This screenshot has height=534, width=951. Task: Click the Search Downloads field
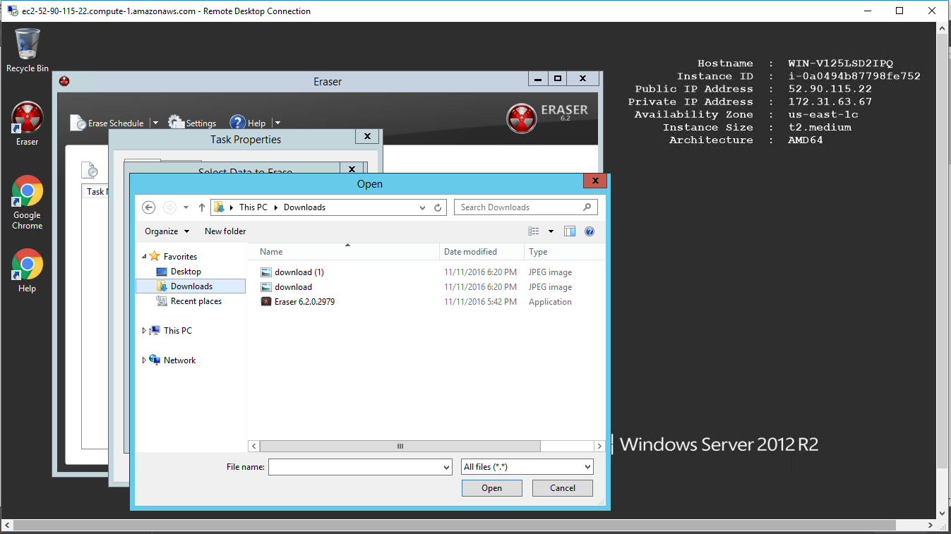(519, 207)
